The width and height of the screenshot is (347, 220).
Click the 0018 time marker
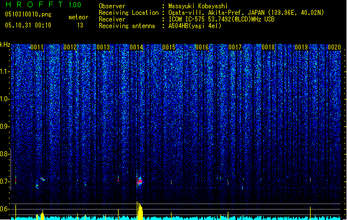click(x=268, y=47)
